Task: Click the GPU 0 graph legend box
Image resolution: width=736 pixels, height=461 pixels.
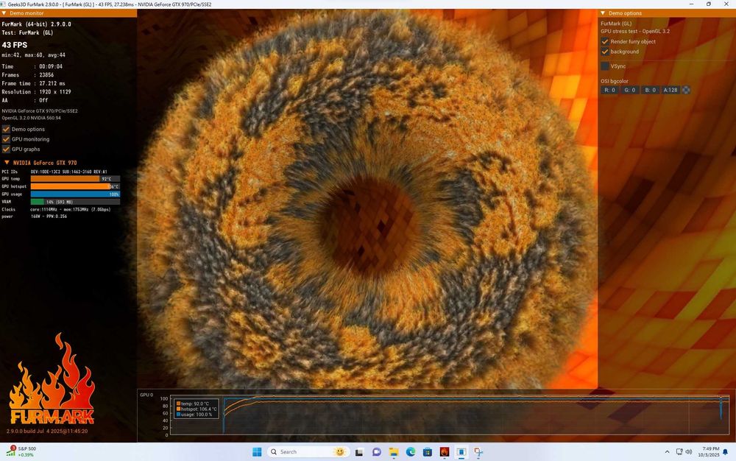Action: pos(197,409)
